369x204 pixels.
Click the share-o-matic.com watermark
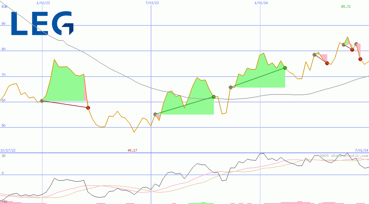point(344,156)
